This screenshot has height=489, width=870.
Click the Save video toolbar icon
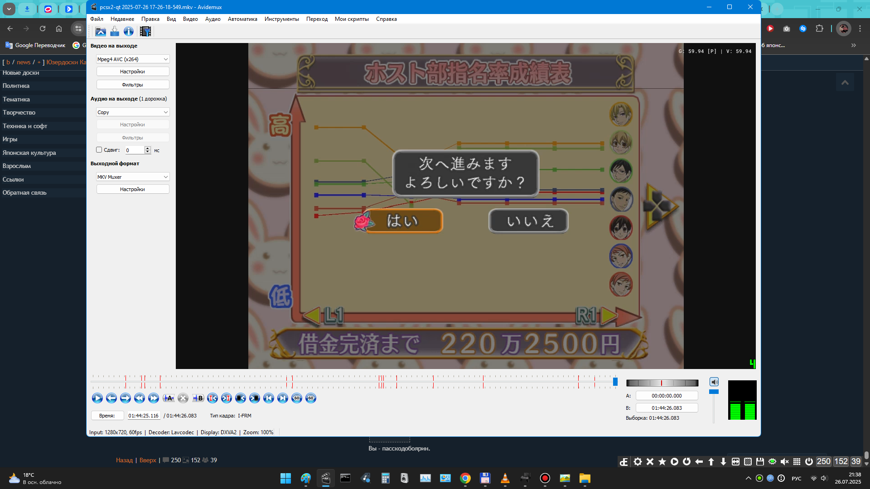click(115, 31)
